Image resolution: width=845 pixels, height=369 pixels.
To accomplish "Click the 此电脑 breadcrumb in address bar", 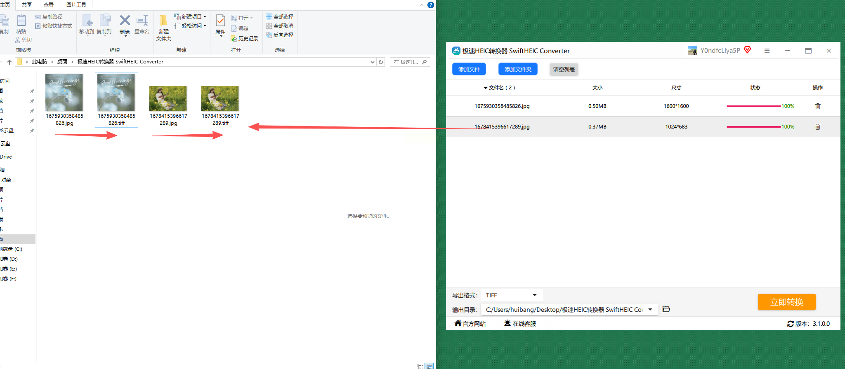I will coord(40,62).
